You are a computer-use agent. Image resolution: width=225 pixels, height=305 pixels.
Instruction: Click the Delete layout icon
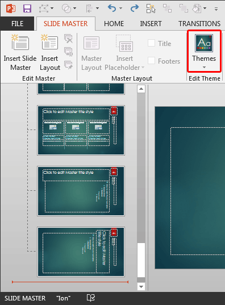tap(69, 39)
